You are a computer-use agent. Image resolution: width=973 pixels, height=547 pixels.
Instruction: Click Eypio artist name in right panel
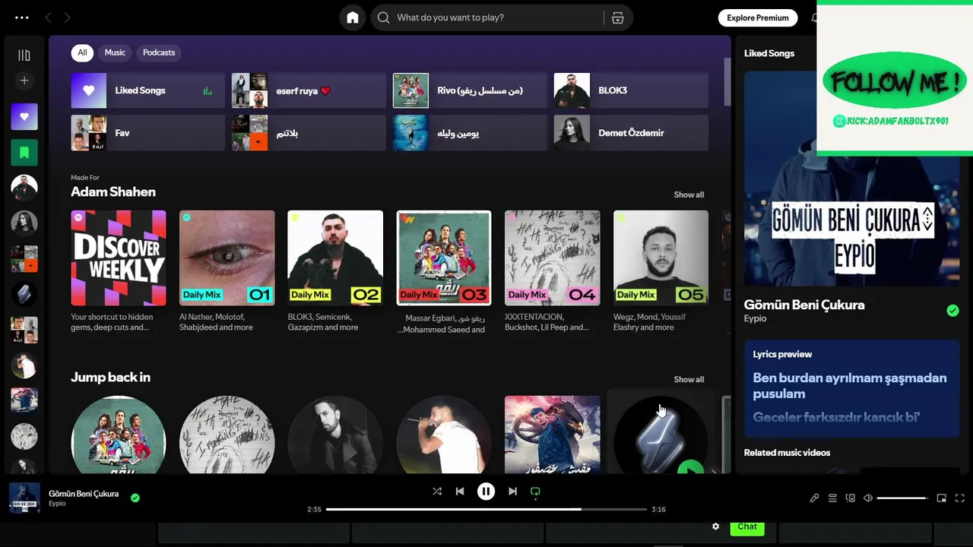[755, 318]
